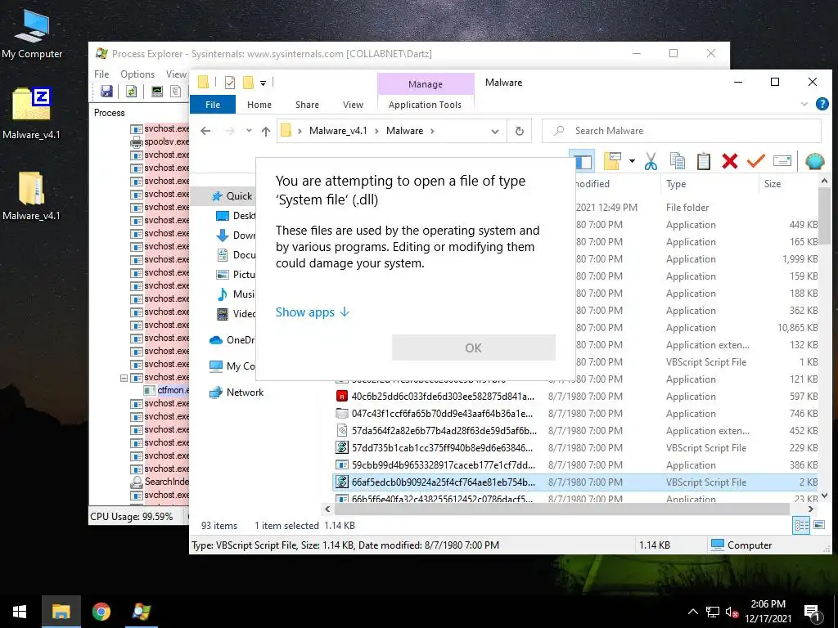
Task: Select file 57dd735b1cab1cc375ff940b8e9d6e63846
Action: tap(443, 447)
